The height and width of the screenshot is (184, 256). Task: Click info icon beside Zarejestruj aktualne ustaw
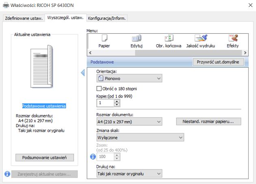[x=7, y=174]
